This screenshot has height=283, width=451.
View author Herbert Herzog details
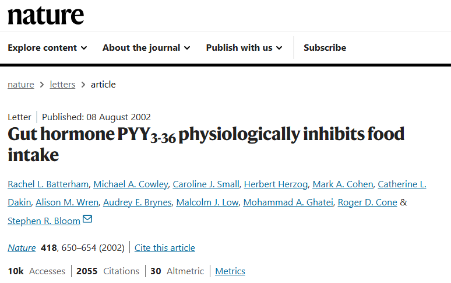coord(276,184)
